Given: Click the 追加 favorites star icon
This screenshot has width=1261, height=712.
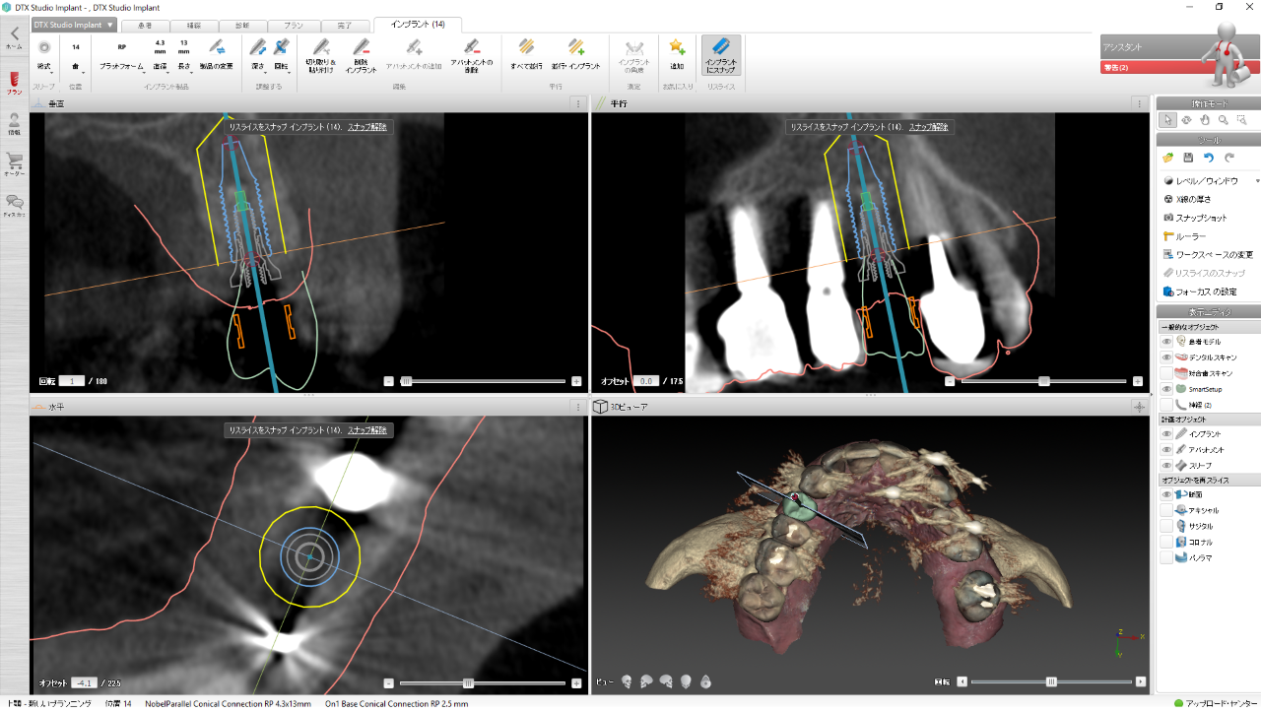Looking at the screenshot, I should pos(677,47).
